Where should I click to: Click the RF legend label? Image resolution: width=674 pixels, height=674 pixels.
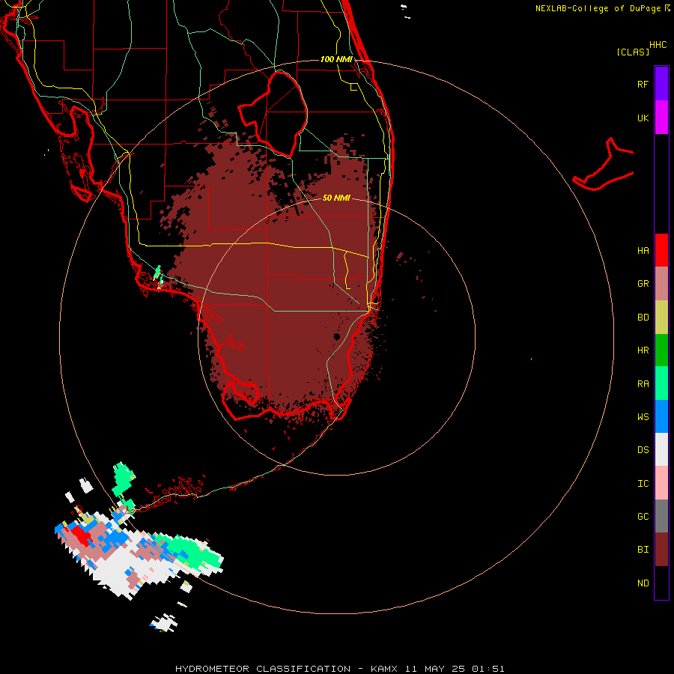(643, 84)
